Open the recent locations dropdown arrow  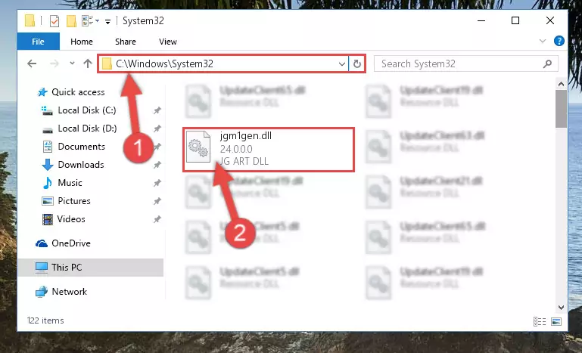coord(72,63)
